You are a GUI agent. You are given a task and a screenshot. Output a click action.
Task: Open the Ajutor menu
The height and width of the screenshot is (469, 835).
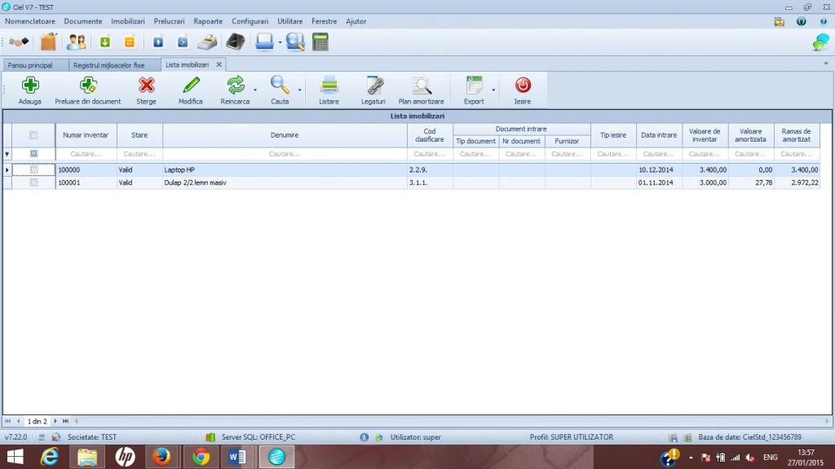click(x=356, y=21)
